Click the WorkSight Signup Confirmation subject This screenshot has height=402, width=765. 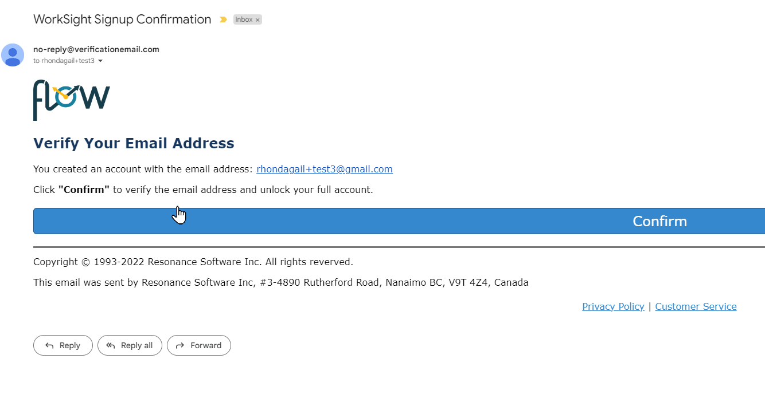tap(122, 19)
